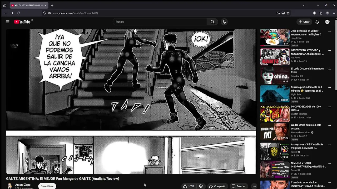Viewport: 337px width, 189px height.
Task: Open browser extensions puzzle icon
Action: [x=321, y=13]
